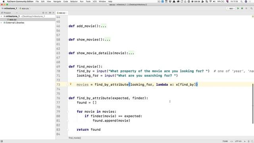Expand the External Libraries tree node

(2, 23)
